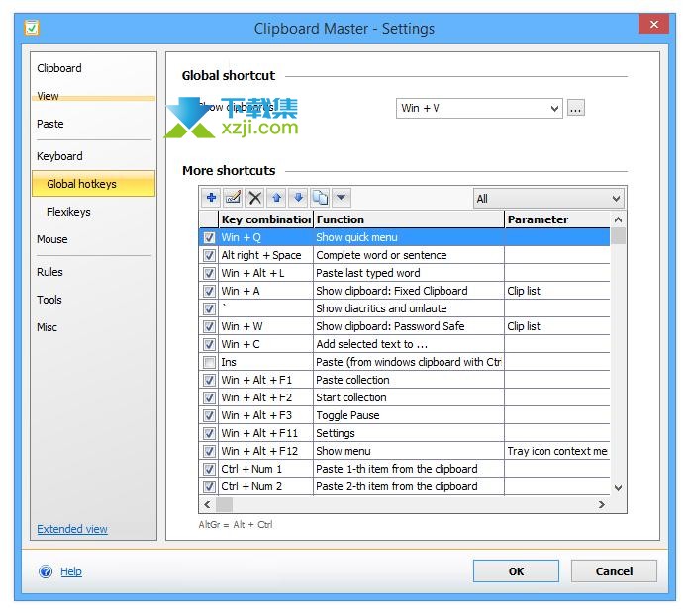Toggle the Win + Alt + F1 checkbox
688x613 pixels.
click(x=209, y=381)
